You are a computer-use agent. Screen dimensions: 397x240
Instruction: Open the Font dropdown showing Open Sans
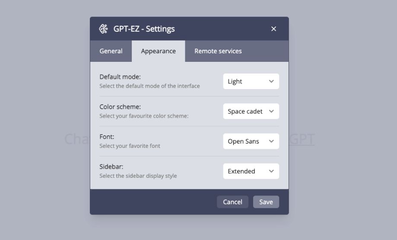click(251, 141)
